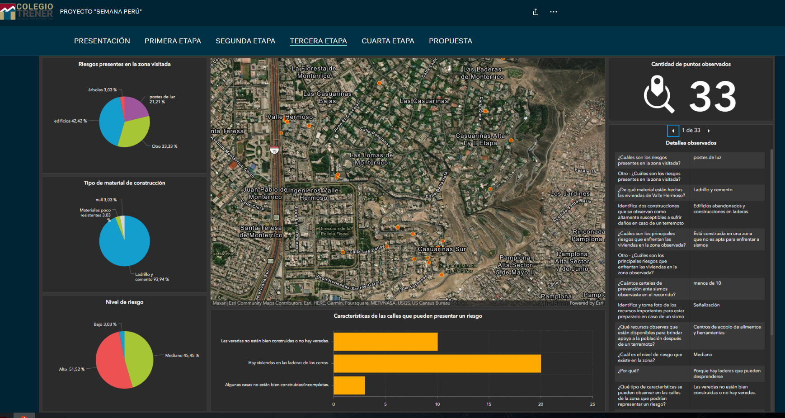The width and height of the screenshot is (785, 418).
Task: Go to the SEGUNDA ETAPA tab
Action: tap(245, 41)
